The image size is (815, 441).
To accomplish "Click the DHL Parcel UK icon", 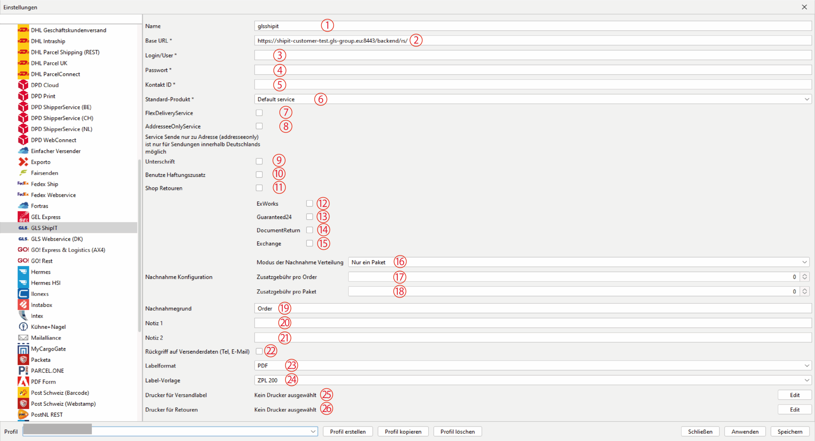I will tap(23, 63).
